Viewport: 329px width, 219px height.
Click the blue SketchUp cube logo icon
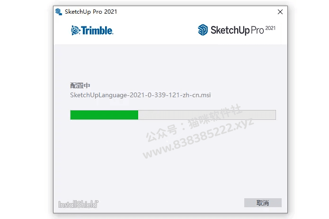(x=203, y=30)
